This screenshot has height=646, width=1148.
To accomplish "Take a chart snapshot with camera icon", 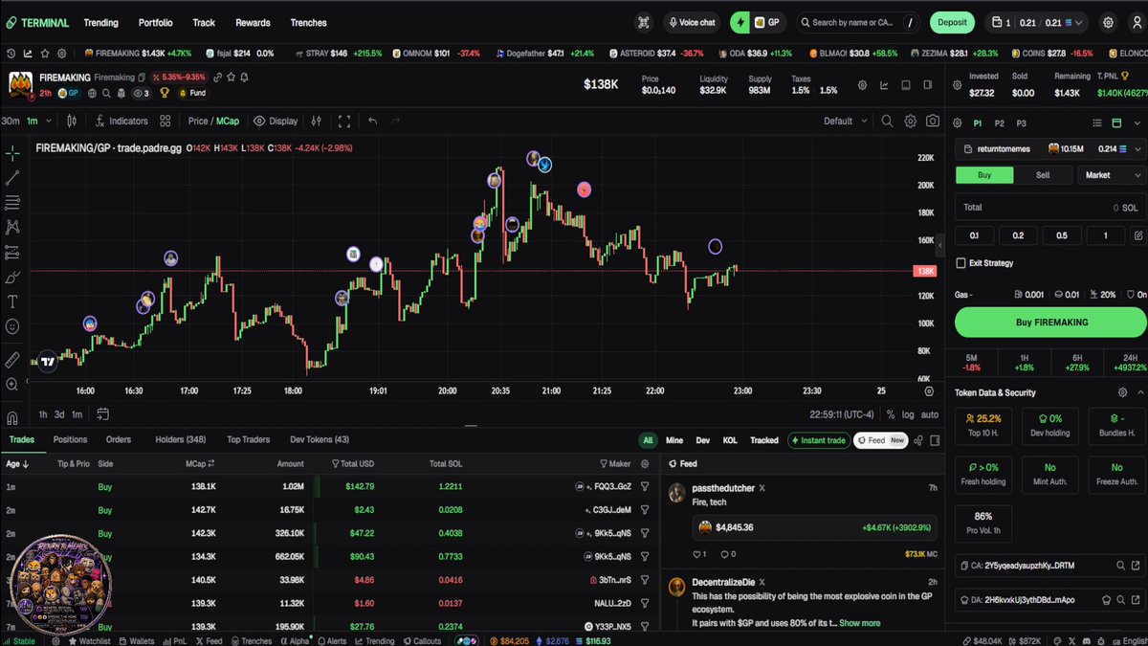I will click(x=933, y=122).
